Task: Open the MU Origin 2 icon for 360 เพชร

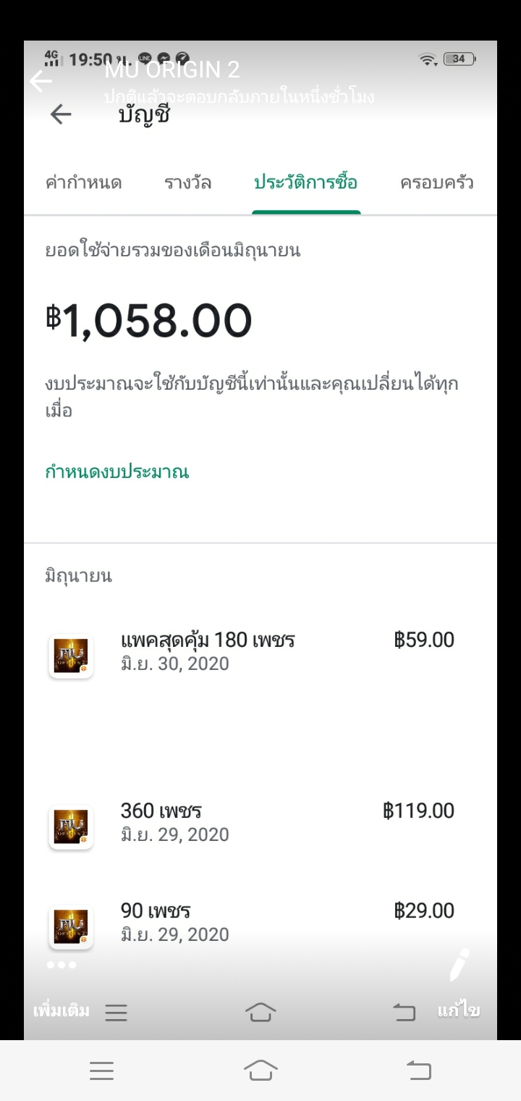Action: point(71,827)
